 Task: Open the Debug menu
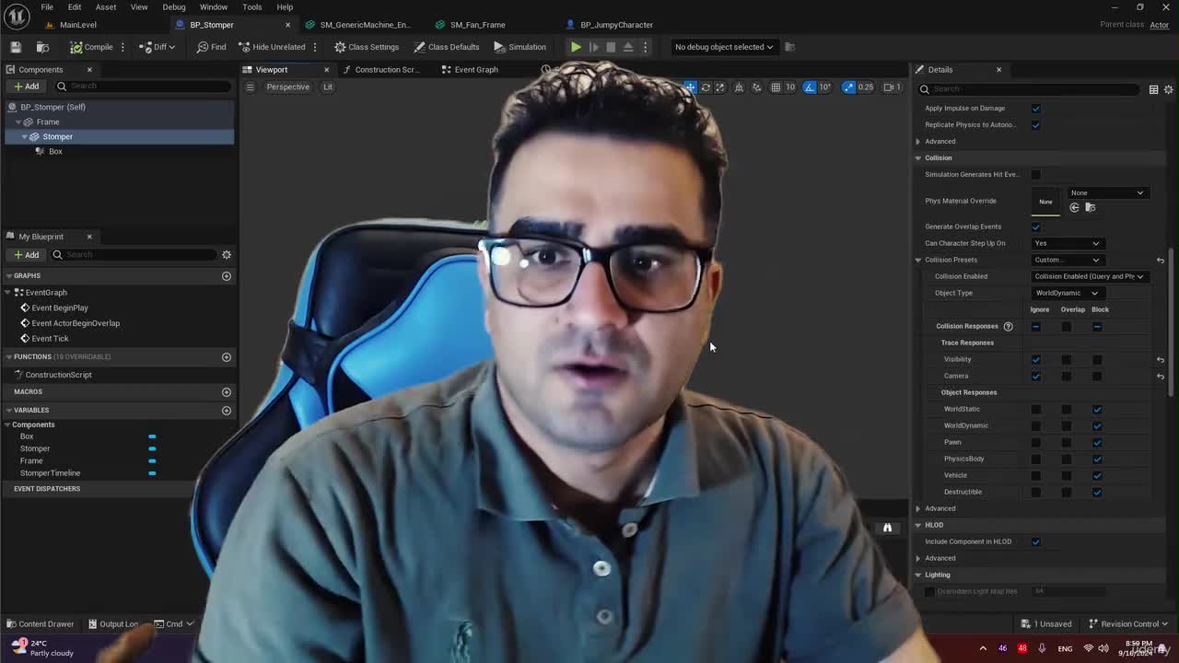click(x=174, y=7)
